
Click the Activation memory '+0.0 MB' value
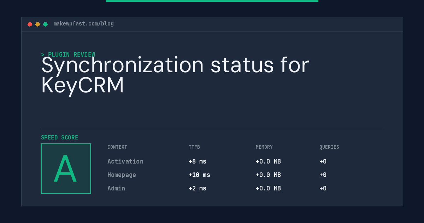click(268, 161)
